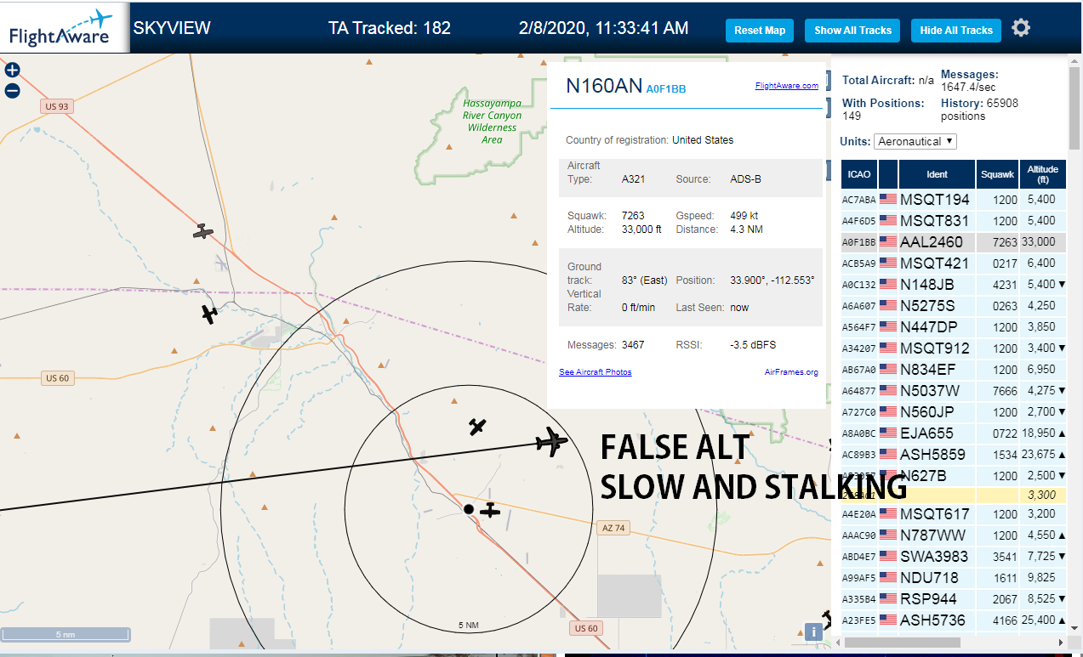The width and height of the screenshot is (1083, 657).
Task: Select the N627B row
Action: [954, 476]
